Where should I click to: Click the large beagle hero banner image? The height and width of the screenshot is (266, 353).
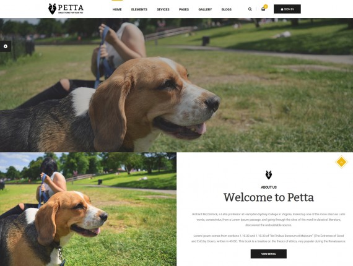(176, 85)
